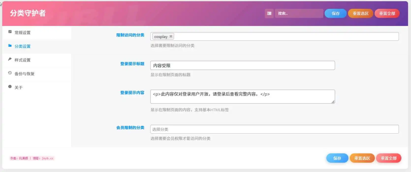Click the author credit text 作者:风清辉
The width and height of the screenshot is (411, 172).
(19, 158)
